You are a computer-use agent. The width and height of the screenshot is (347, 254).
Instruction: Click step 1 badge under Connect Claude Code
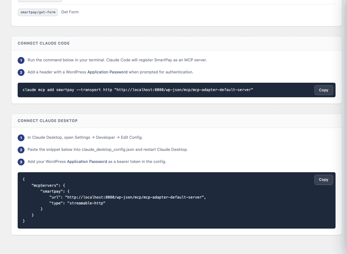21,60
